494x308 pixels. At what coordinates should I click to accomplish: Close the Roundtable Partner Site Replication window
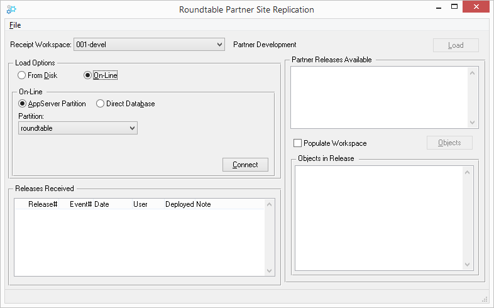[476, 7]
